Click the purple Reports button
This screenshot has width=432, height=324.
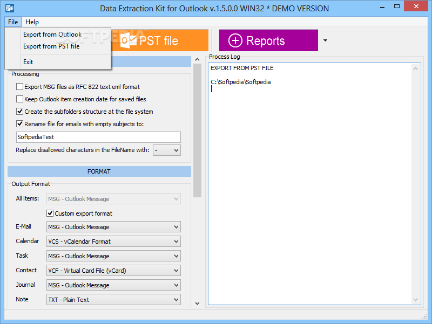point(268,40)
